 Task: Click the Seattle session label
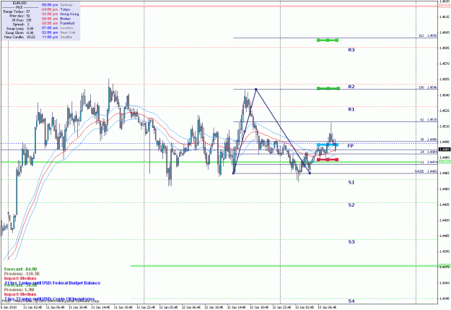point(66,37)
